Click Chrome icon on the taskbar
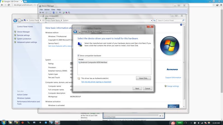Viewport: 223px width, 125px height. (x=17, y=122)
